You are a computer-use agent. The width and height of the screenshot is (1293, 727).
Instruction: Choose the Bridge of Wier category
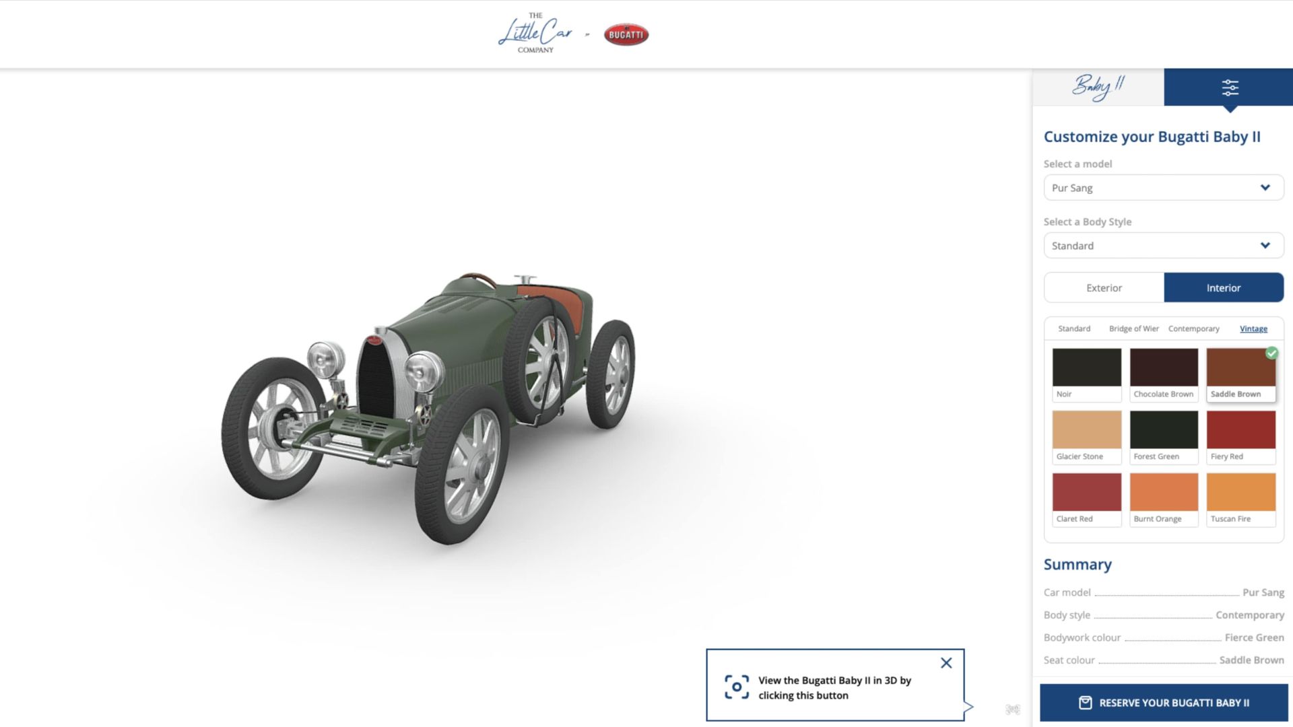pyautogui.click(x=1134, y=329)
